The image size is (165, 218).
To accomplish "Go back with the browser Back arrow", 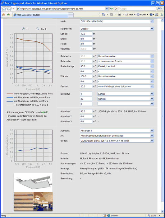I will pyautogui.click(x=4, y=9).
